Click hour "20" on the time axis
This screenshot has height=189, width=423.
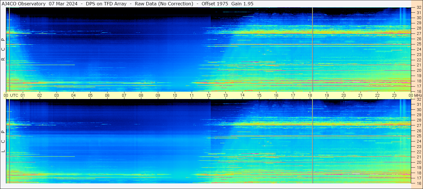pyautogui.click(x=344, y=95)
